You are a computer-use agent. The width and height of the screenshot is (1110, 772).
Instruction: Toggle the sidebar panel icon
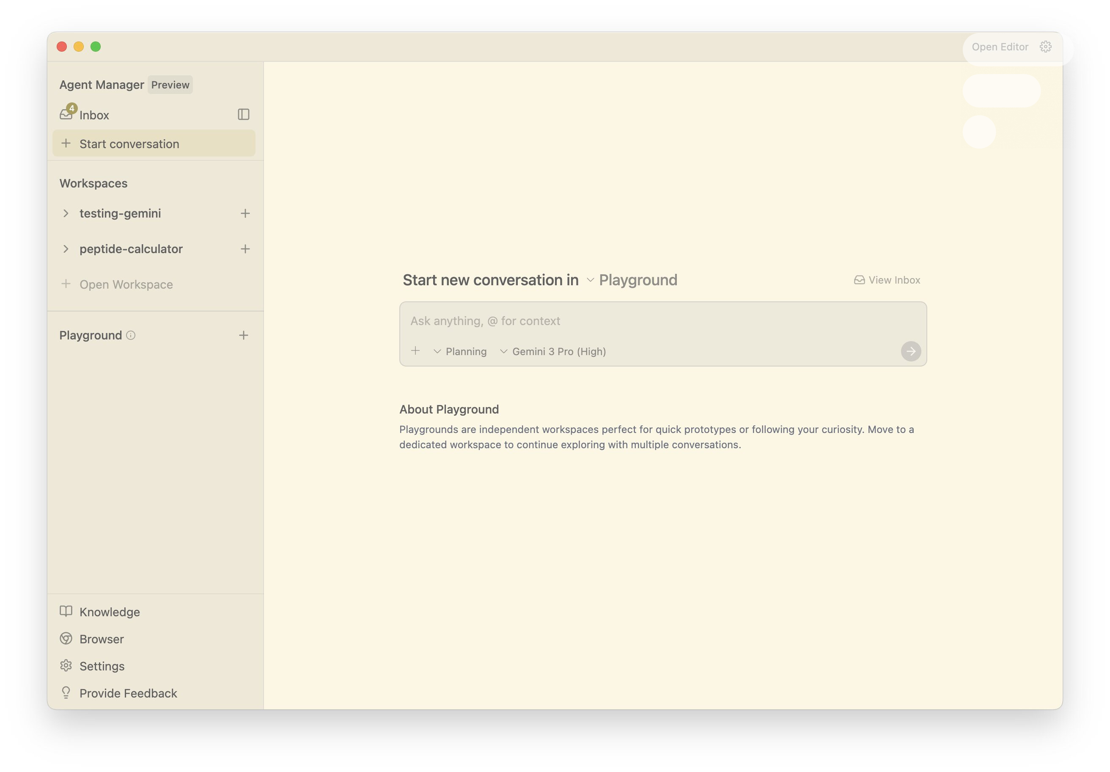point(244,115)
